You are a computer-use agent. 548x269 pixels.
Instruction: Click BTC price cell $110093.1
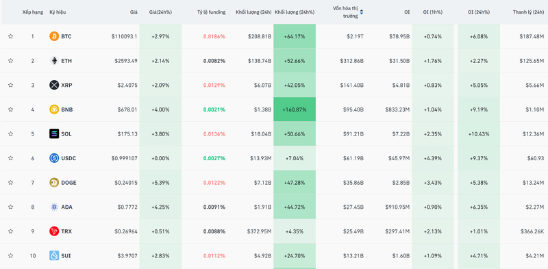(x=125, y=36)
